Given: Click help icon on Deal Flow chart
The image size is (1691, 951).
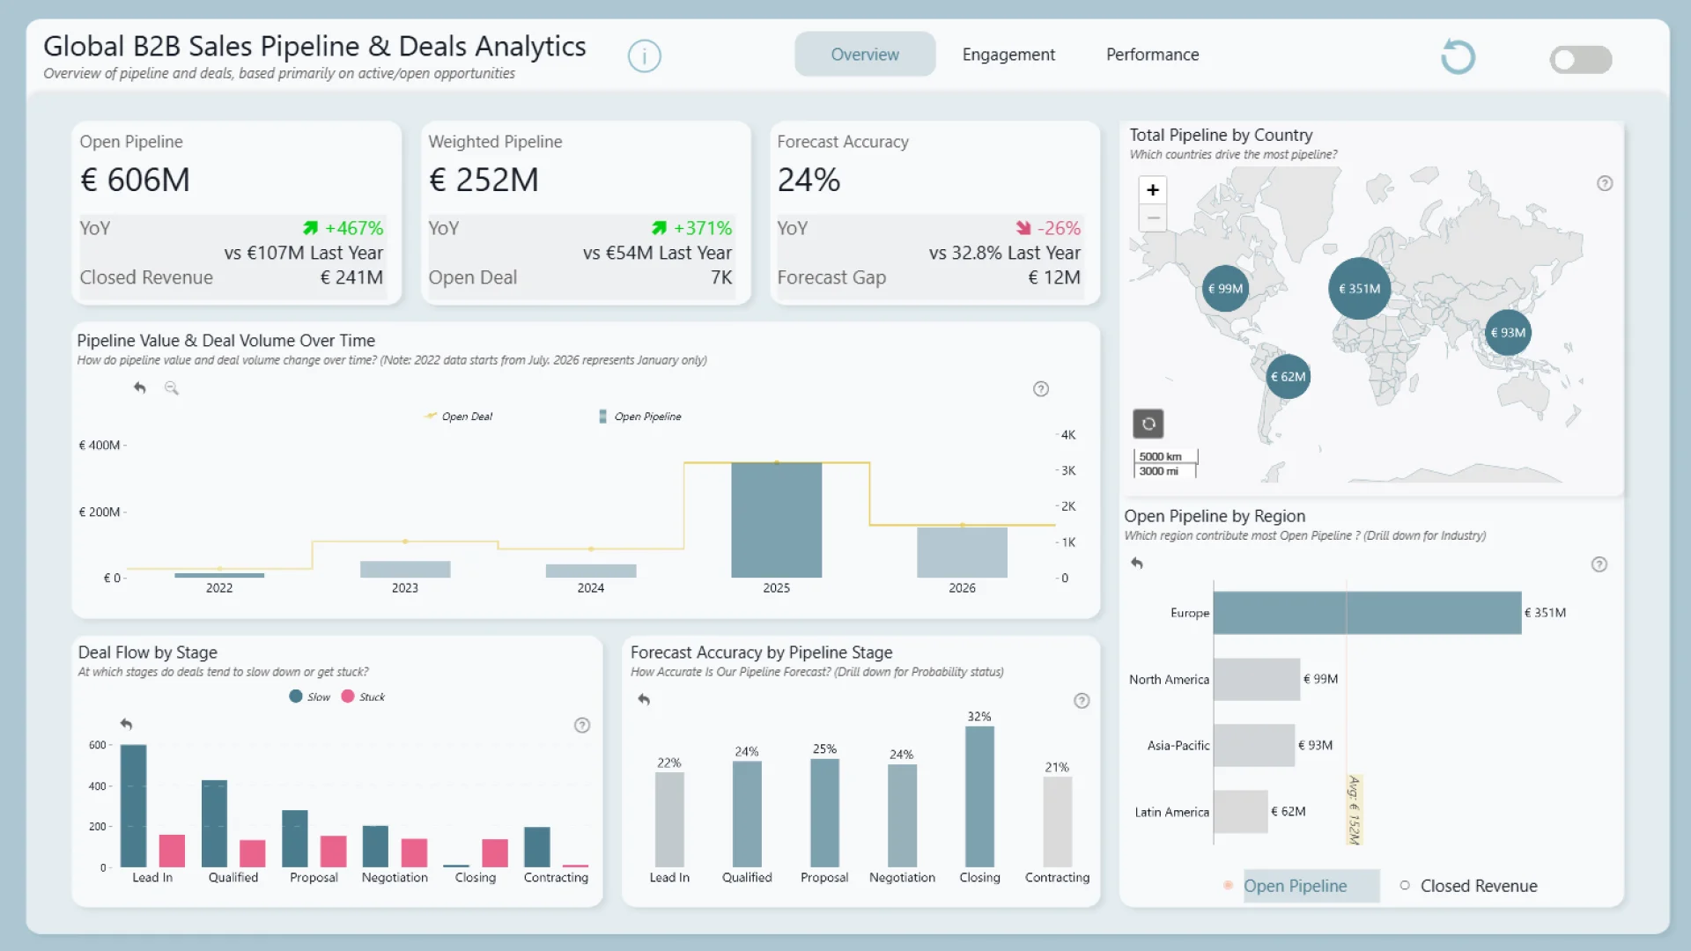Looking at the screenshot, I should pyautogui.click(x=582, y=726).
